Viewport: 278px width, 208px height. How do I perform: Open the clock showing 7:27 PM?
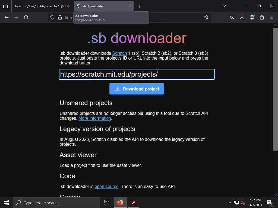click(x=255, y=203)
